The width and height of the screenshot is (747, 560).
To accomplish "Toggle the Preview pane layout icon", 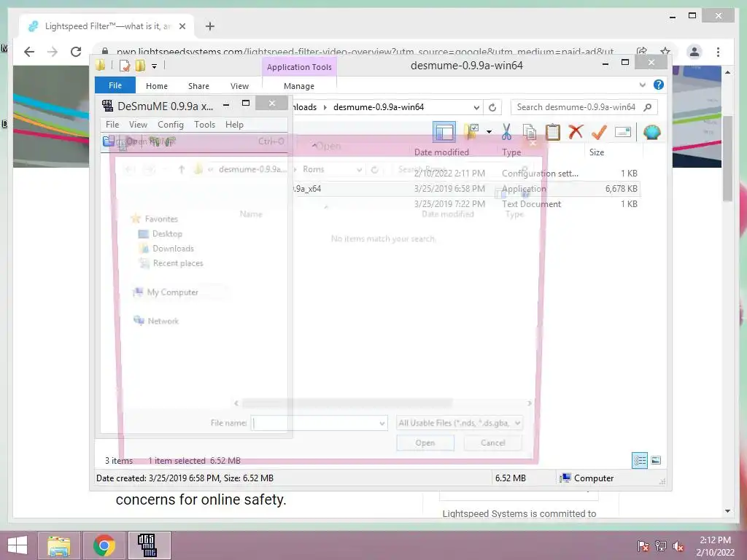I will 444,132.
